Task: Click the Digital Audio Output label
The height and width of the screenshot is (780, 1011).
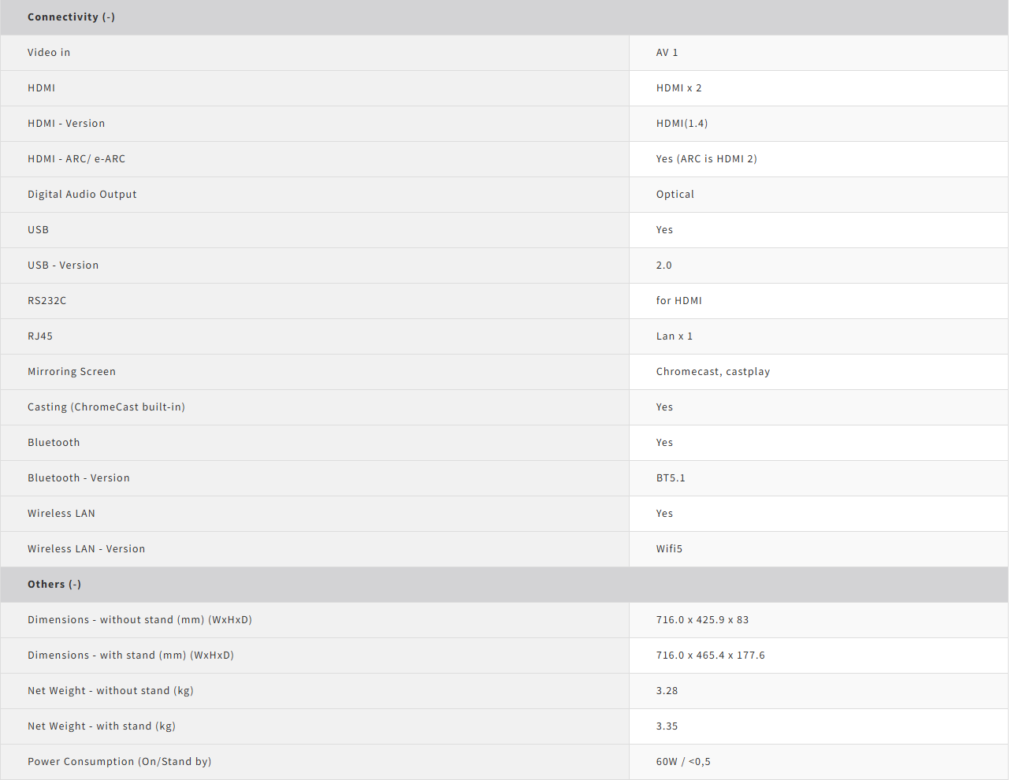Action: tap(82, 195)
